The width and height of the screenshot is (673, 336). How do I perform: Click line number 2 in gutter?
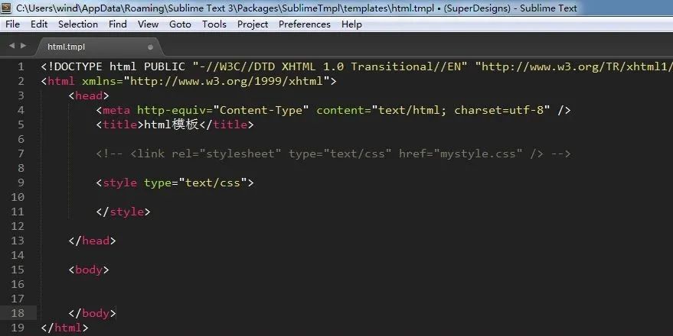coord(21,81)
